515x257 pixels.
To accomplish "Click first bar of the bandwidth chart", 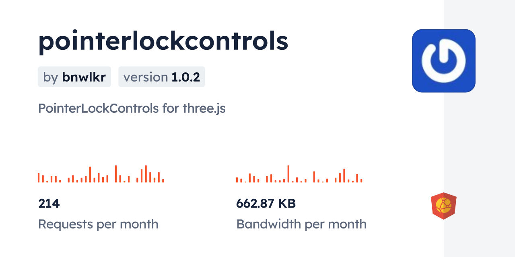I will [237, 180].
